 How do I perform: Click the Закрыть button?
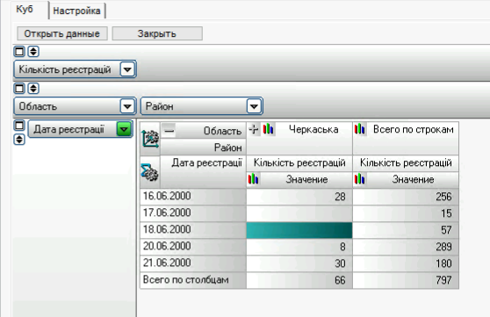point(157,33)
